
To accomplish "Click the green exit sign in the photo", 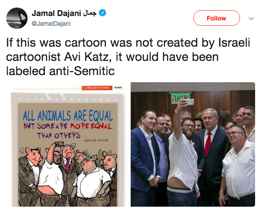I will click(x=180, y=98).
